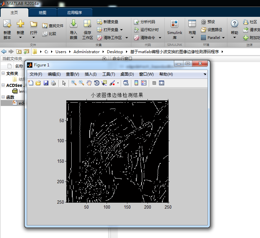The width and height of the screenshot is (260, 238).
Task: Open Figure 帮助(H) menu
Action: coord(166,74)
